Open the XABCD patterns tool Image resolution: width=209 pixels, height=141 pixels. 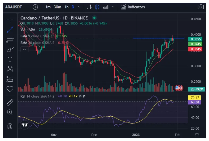10,69
